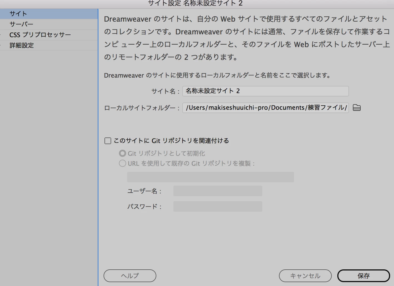
Task: Click the dialog title サイト設定 名称未設定サイト 2
Action: tap(195, 3)
